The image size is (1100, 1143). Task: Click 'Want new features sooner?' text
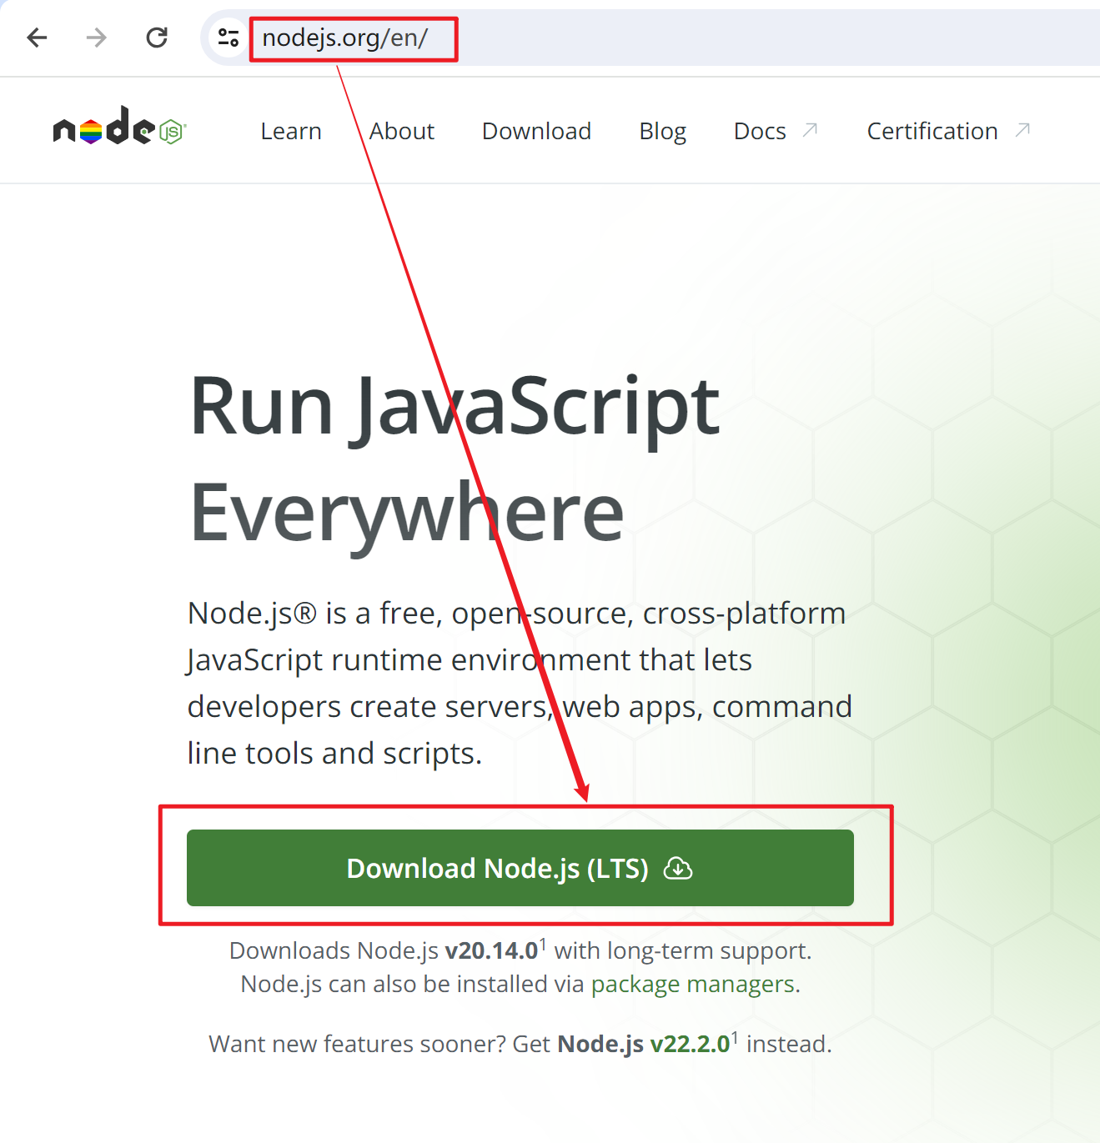tap(357, 1044)
